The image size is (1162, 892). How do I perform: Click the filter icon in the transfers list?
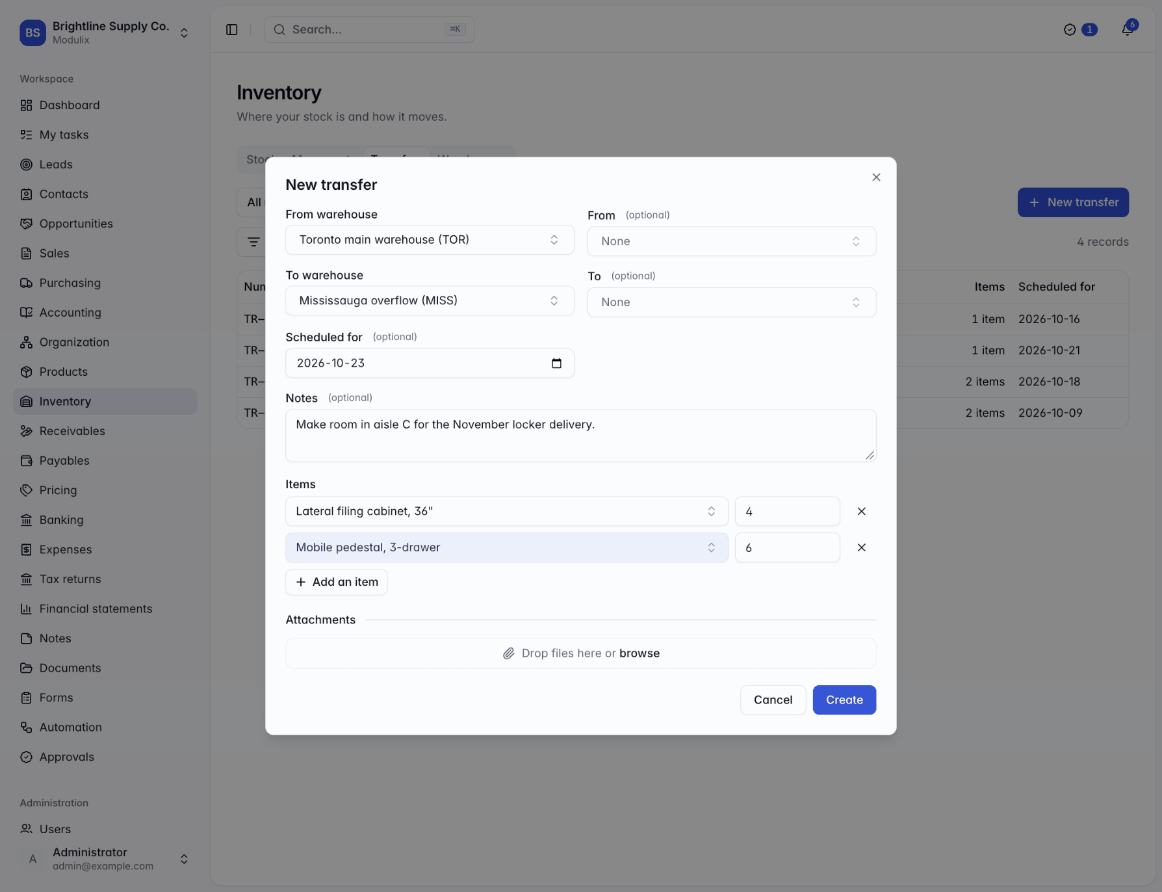pos(253,242)
